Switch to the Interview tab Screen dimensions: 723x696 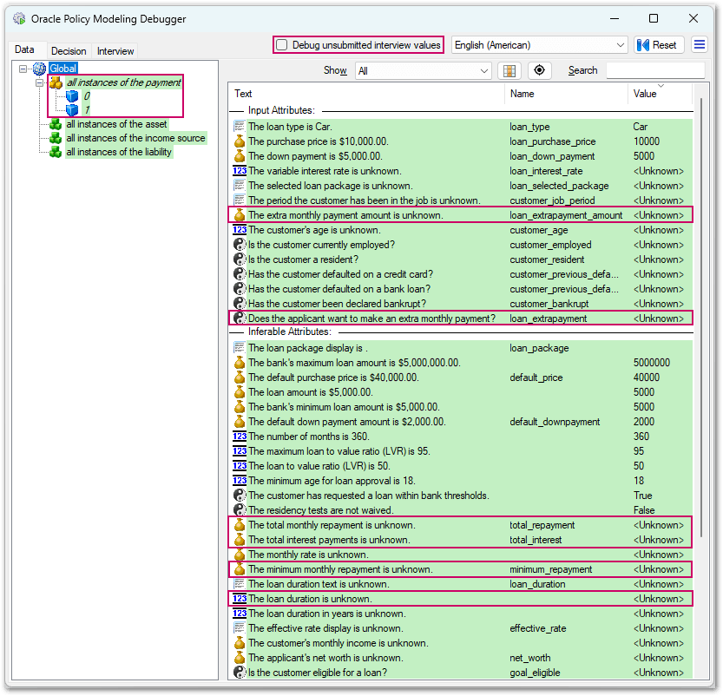[115, 50]
